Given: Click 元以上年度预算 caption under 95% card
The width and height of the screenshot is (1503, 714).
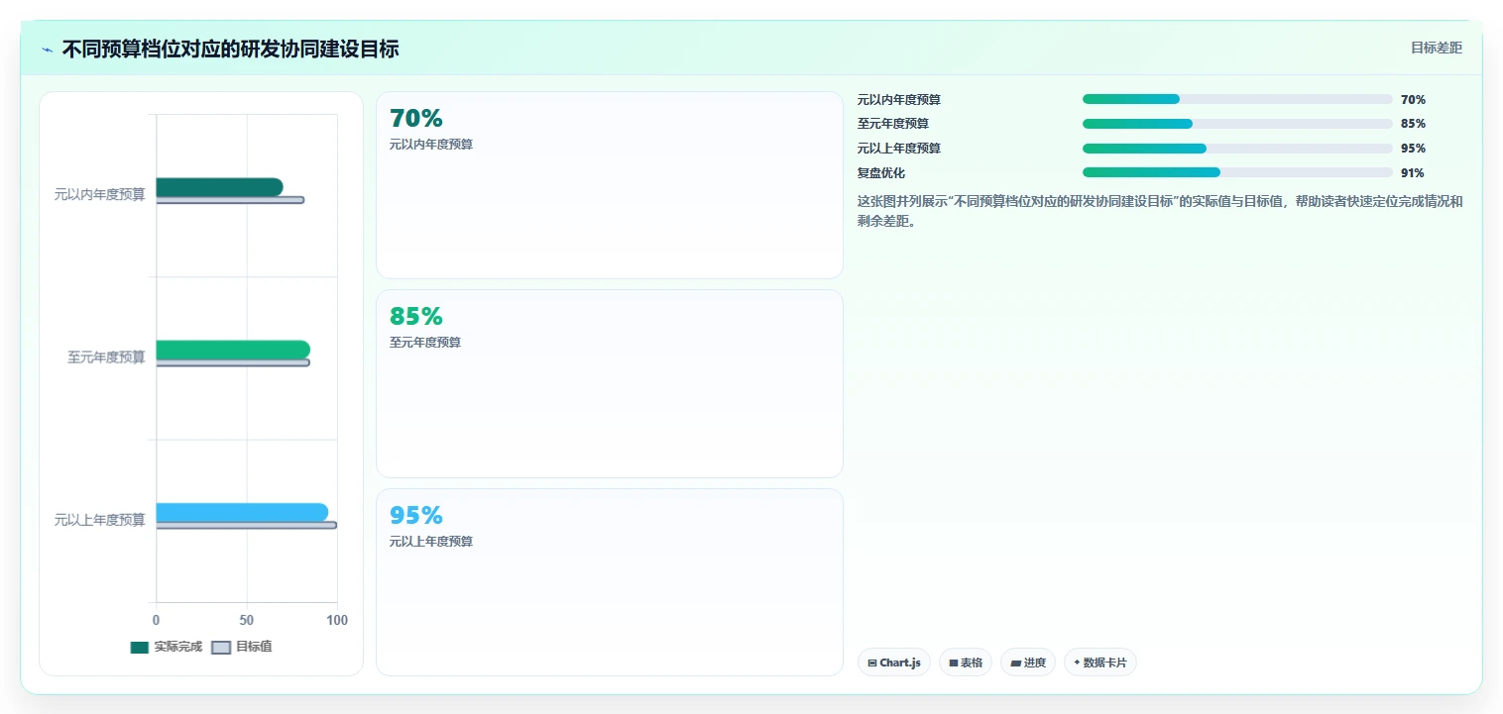Looking at the screenshot, I should coord(431,542).
